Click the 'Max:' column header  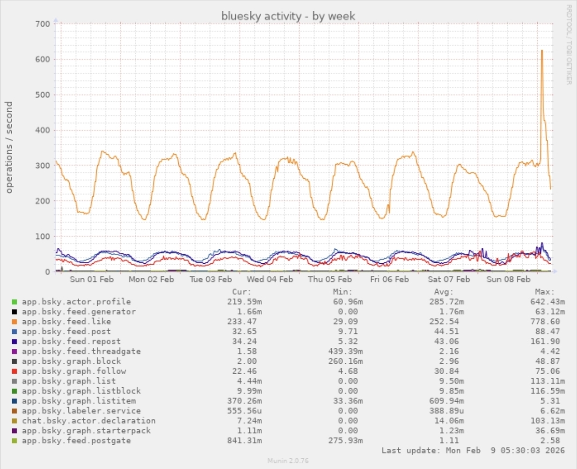[x=544, y=292]
